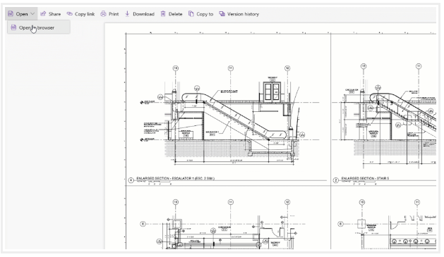The width and height of the screenshot is (444, 257).
Task: Click the Print printer icon
Action: [103, 13]
